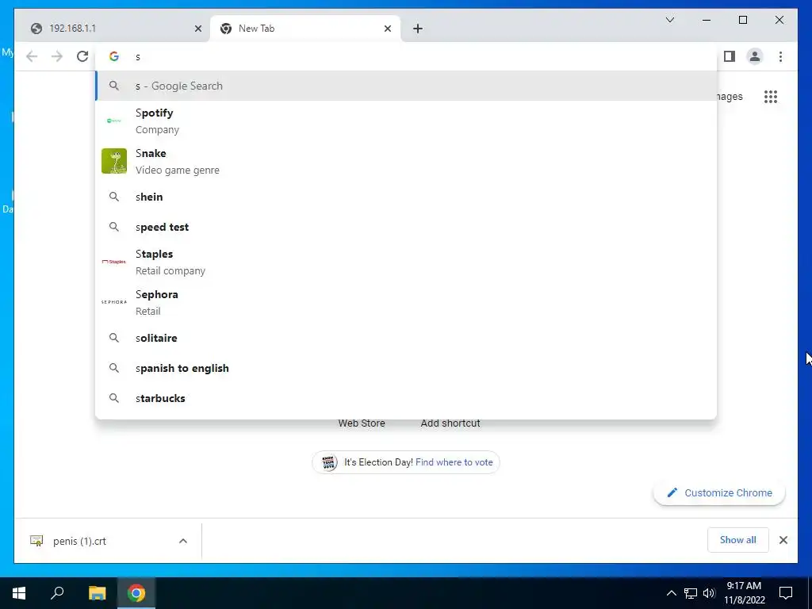The width and height of the screenshot is (812, 609).
Task: Click the Snake thumbnail image
Action: click(x=114, y=161)
